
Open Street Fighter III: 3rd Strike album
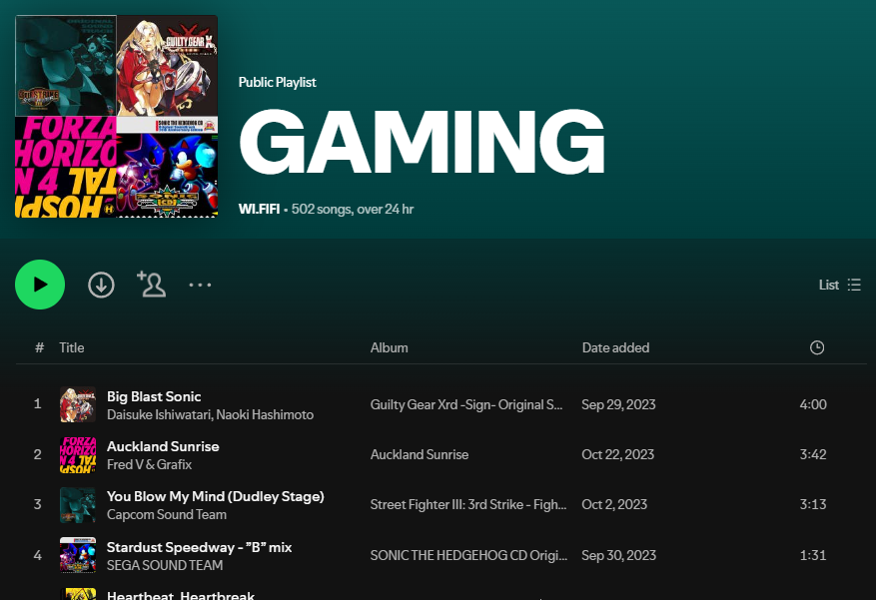pos(468,504)
